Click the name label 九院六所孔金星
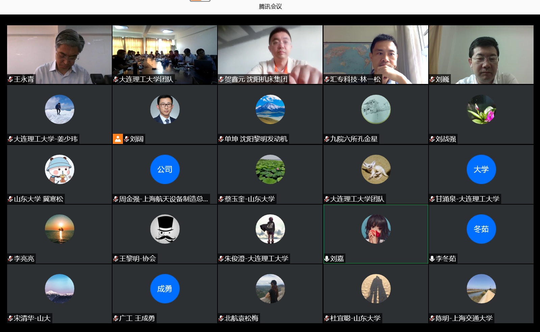 pyautogui.click(x=354, y=139)
